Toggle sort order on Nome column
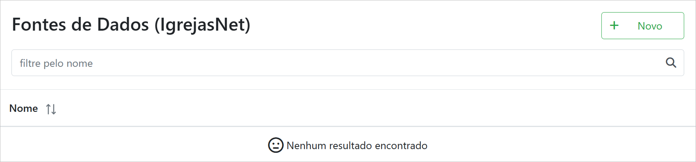This screenshot has height=162, width=696. [51, 109]
